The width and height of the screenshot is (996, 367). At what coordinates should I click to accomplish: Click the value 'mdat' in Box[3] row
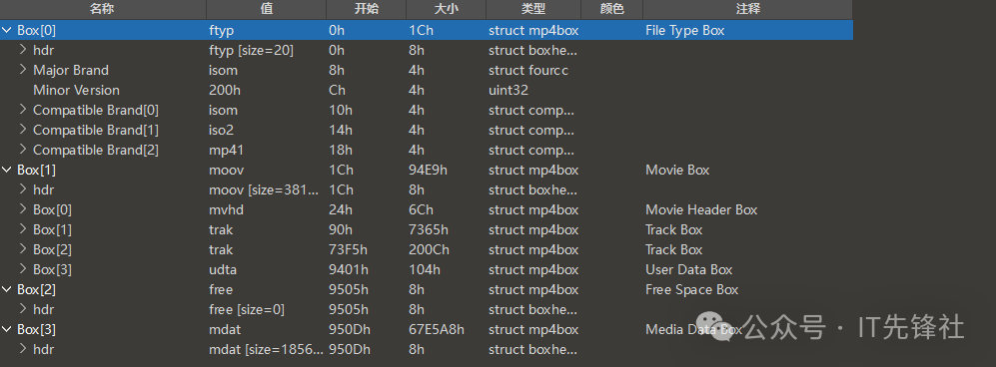point(225,330)
